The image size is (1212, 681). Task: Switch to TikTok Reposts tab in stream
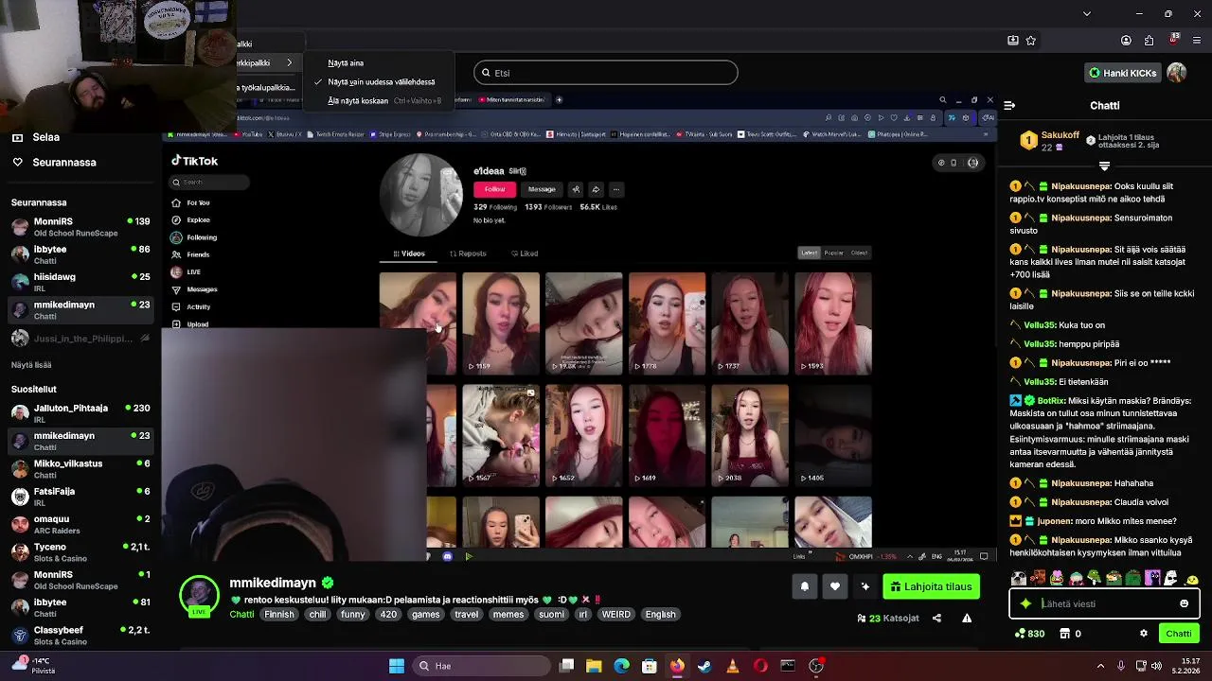(468, 253)
